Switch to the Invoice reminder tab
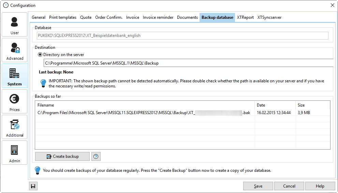Screen dimensions: 338x193 pyautogui.click(x=158, y=17)
